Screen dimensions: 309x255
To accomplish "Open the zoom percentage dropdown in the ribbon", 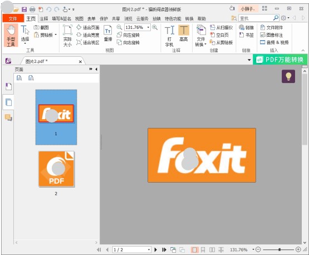I will tap(148, 27).
